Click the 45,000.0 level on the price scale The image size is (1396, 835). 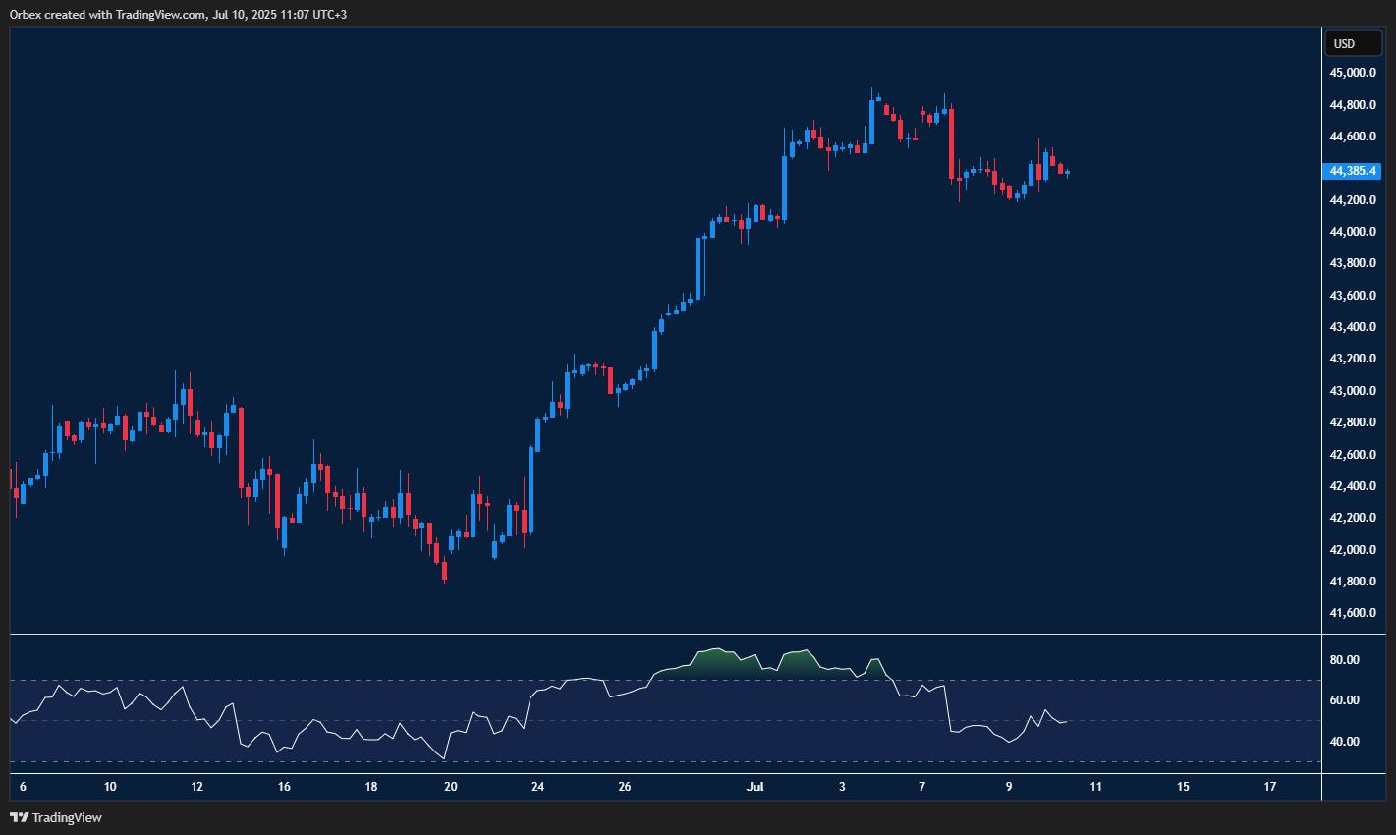[1353, 71]
